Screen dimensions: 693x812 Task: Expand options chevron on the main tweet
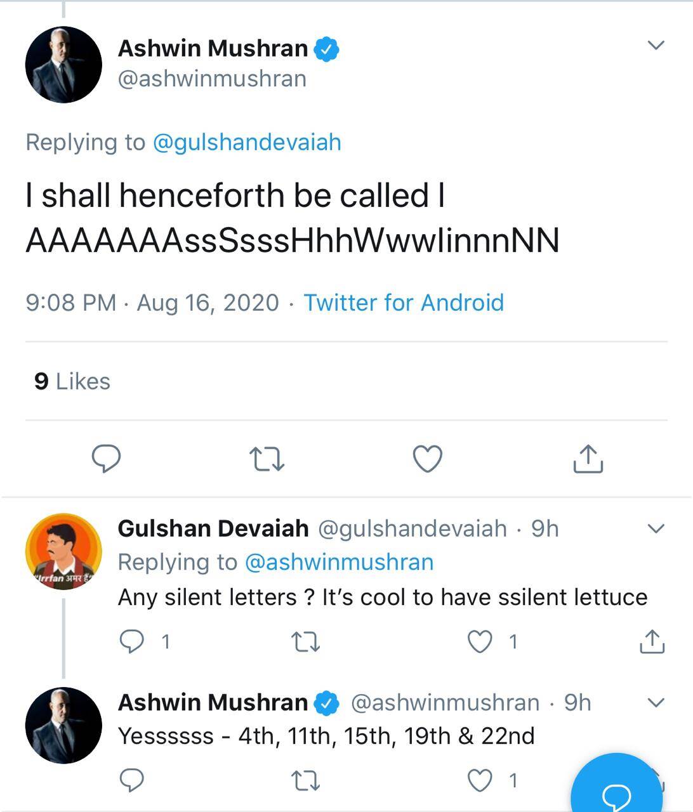click(655, 45)
